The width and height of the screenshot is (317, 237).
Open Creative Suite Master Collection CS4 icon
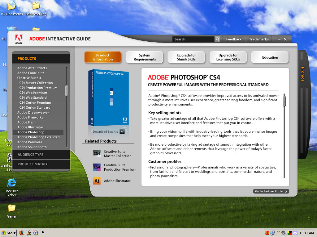97,154
